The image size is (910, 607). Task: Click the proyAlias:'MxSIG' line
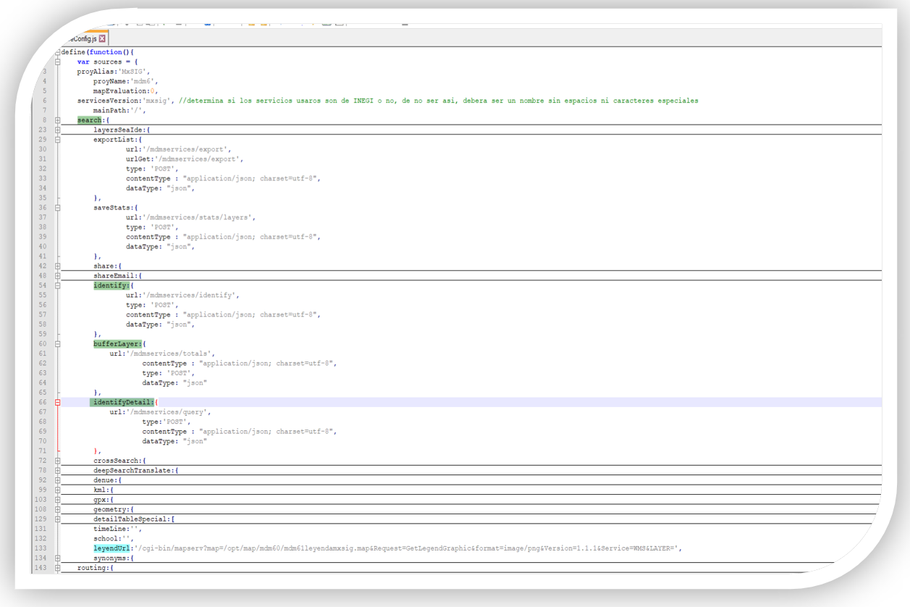coord(113,72)
